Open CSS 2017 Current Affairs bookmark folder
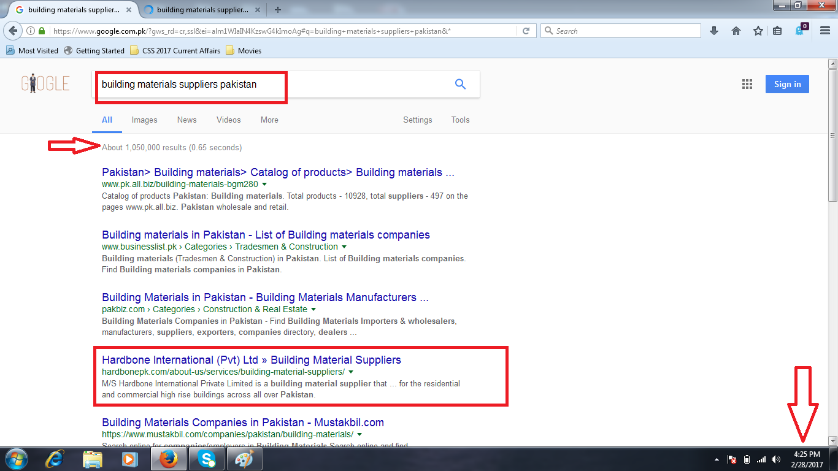Viewport: 838px width, 471px height. 175,51
